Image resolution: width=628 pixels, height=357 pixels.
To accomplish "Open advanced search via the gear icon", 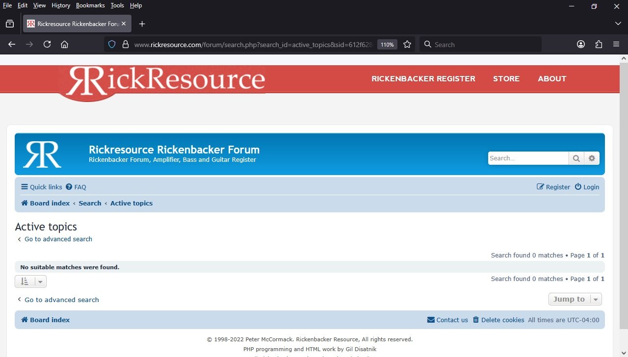I will (592, 158).
